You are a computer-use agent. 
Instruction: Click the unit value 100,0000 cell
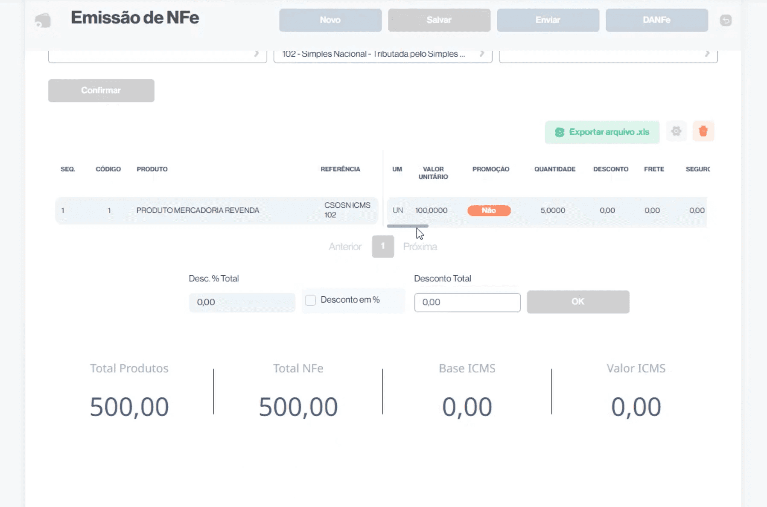click(432, 210)
